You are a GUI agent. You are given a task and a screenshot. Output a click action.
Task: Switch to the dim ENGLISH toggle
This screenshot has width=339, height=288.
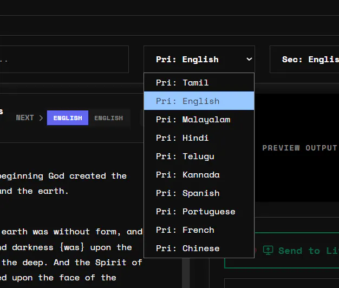pyautogui.click(x=108, y=118)
